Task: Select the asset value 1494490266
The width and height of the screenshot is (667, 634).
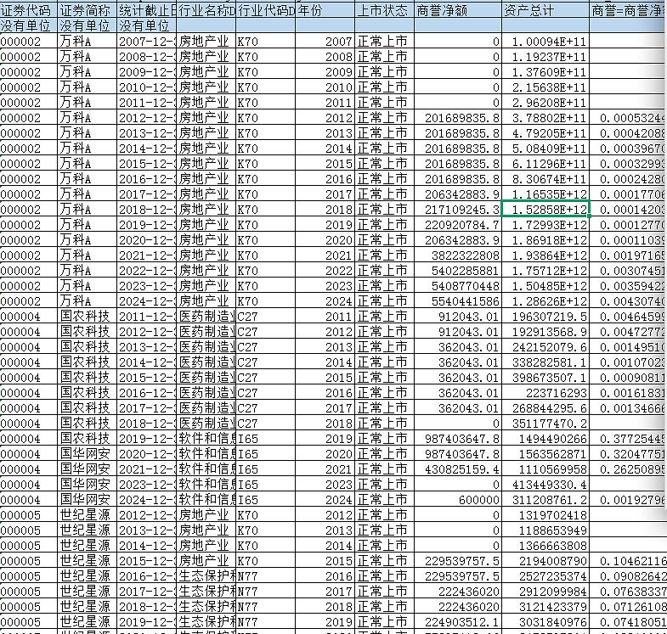Action: [x=545, y=439]
